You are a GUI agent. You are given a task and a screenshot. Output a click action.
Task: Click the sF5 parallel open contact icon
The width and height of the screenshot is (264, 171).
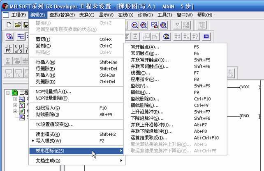coord(19,49)
